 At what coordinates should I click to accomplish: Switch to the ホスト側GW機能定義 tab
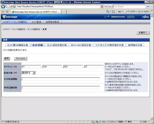click(18, 45)
